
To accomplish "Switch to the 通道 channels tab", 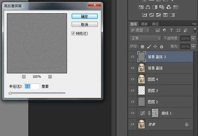I will 144,24.
